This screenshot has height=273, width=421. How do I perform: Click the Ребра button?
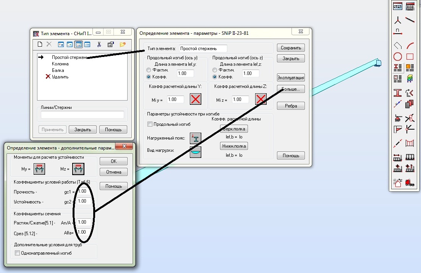(x=291, y=106)
